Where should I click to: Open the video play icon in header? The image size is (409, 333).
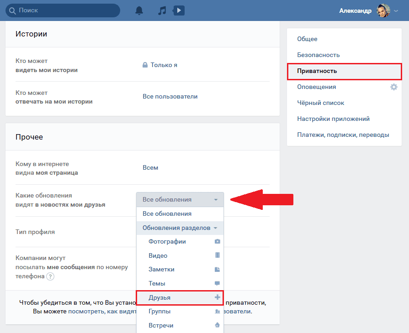[179, 10]
